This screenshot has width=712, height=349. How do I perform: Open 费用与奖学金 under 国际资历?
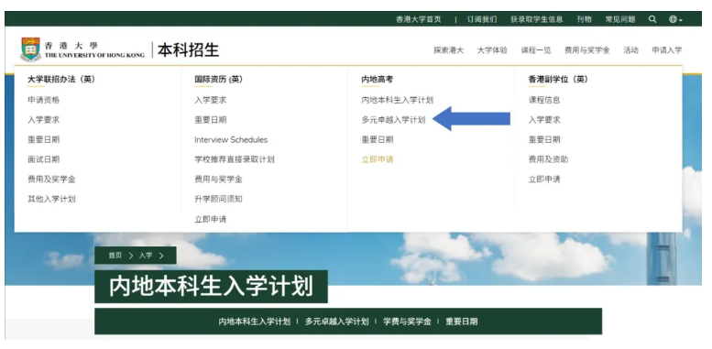click(218, 180)
